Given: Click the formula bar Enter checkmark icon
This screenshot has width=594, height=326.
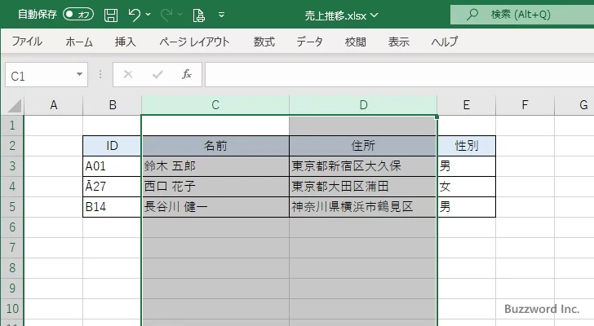Looking at the screenshot, I should (157, 74).
